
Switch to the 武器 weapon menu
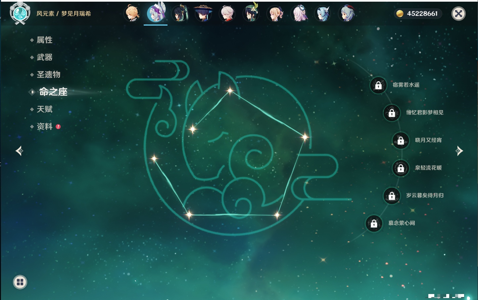pyautogui.click(x=44, y=57)
